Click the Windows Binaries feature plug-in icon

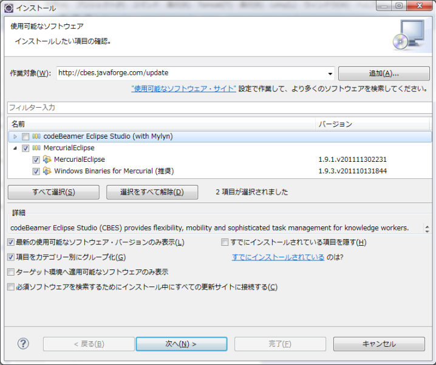point(47,171)
